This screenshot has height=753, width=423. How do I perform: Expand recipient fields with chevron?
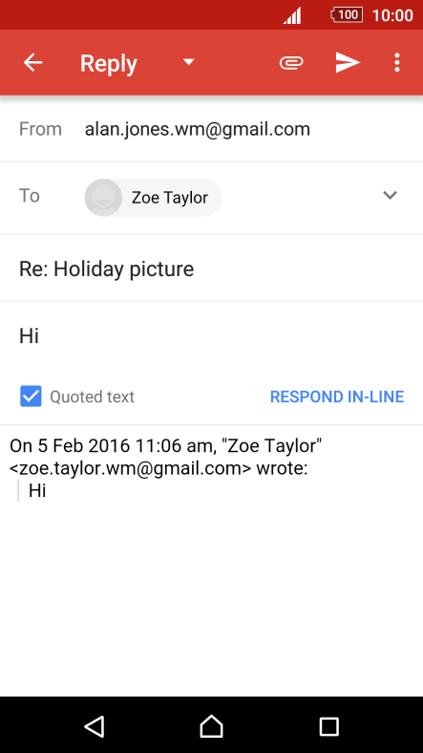pyautogui.click(x=390, y=195)
